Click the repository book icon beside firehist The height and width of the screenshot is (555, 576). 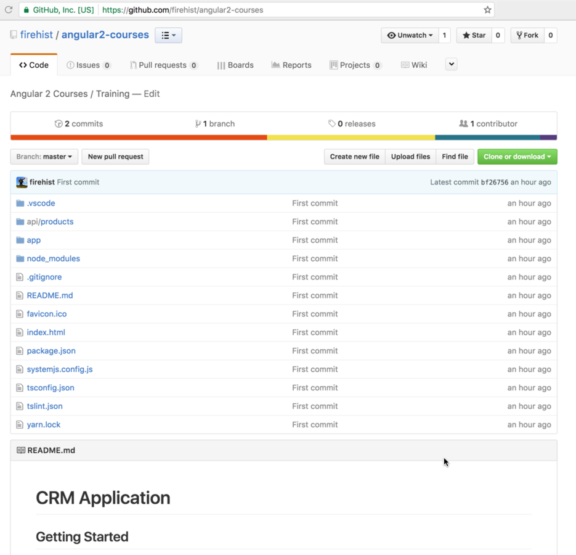coord(14,35)
